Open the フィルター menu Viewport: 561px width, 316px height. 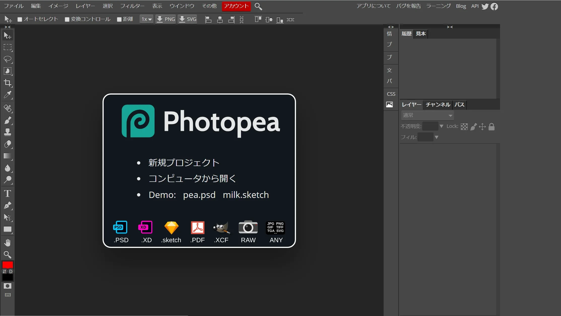[x=132, y=6]
